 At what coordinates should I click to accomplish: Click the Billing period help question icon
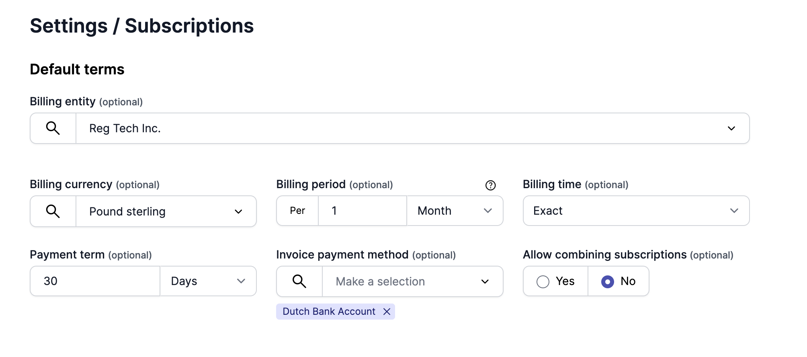[x=490, y=185]
